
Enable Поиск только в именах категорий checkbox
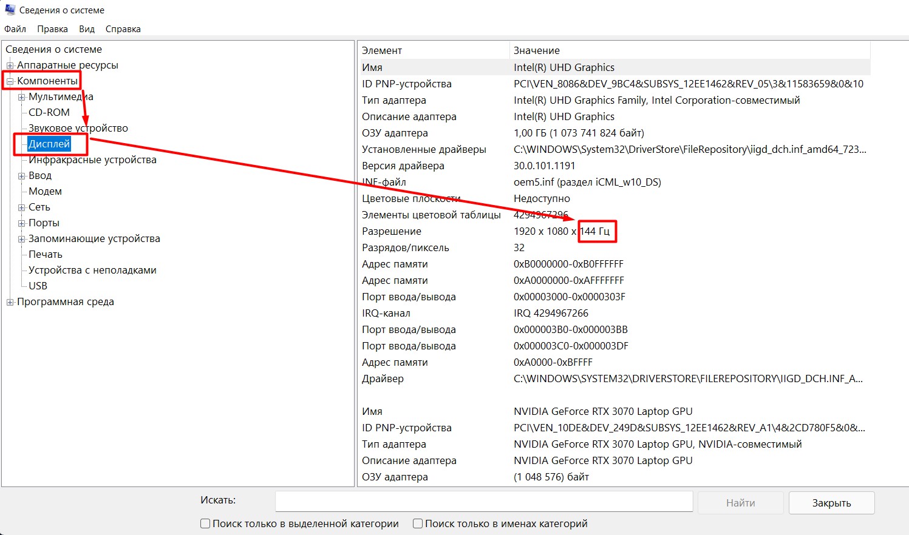(x=418, y=523)
